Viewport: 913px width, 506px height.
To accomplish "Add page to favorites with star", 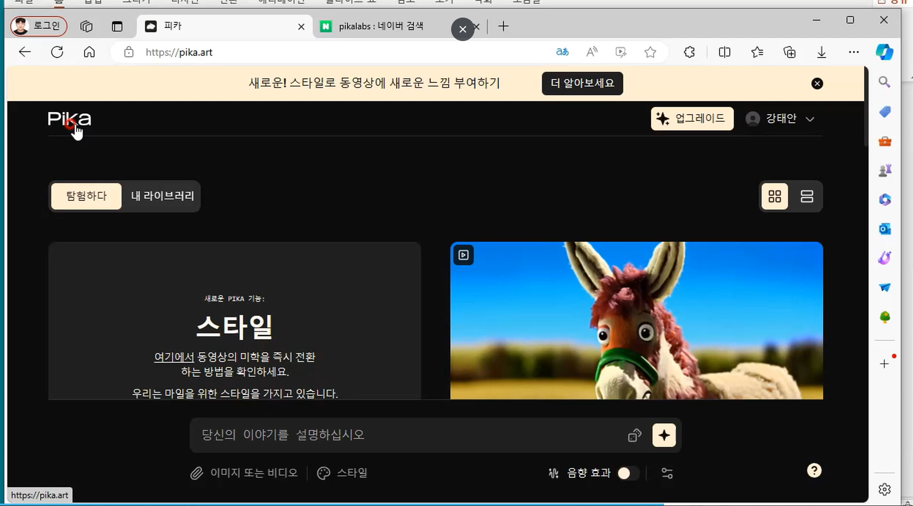I will click(650, 52).
